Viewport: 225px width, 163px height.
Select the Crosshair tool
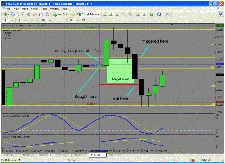(12, 20)
